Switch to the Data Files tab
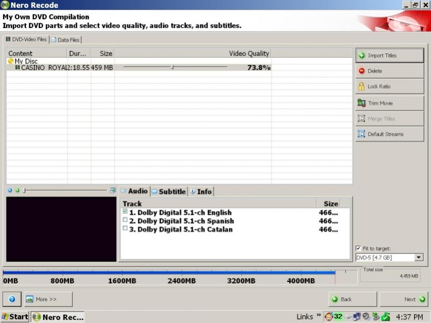The width and height of the screenshot is (431, 323). point(66,40)
